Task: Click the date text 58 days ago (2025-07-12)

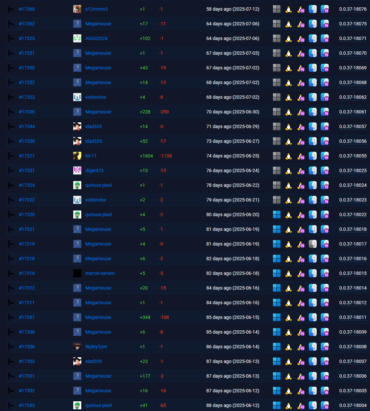Action: (x=233, y=9)
